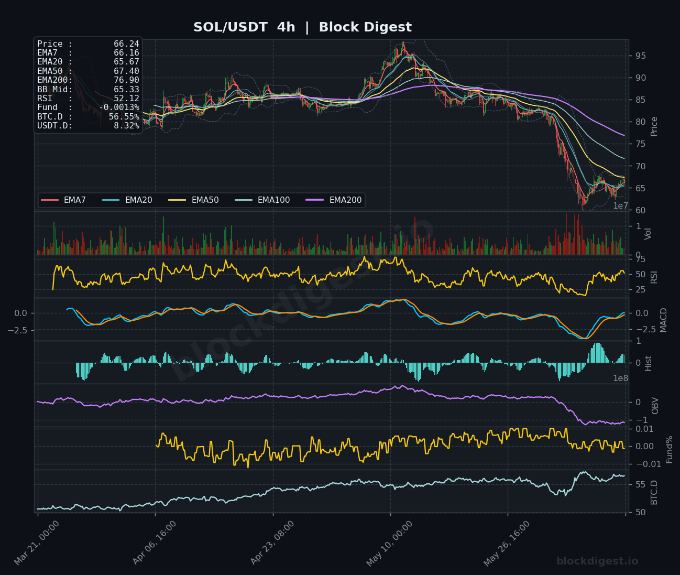This screenshot has height=575, width=680.
Task: Click the RSI 75 axis tick
Action: click(x=640, y=259)
